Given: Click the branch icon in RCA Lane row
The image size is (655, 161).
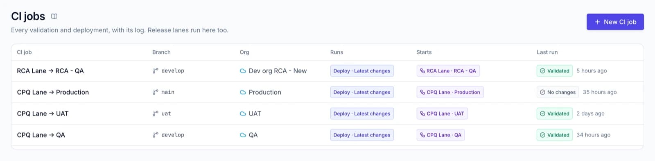Looking at the screenshot, I should pos(156,71).
